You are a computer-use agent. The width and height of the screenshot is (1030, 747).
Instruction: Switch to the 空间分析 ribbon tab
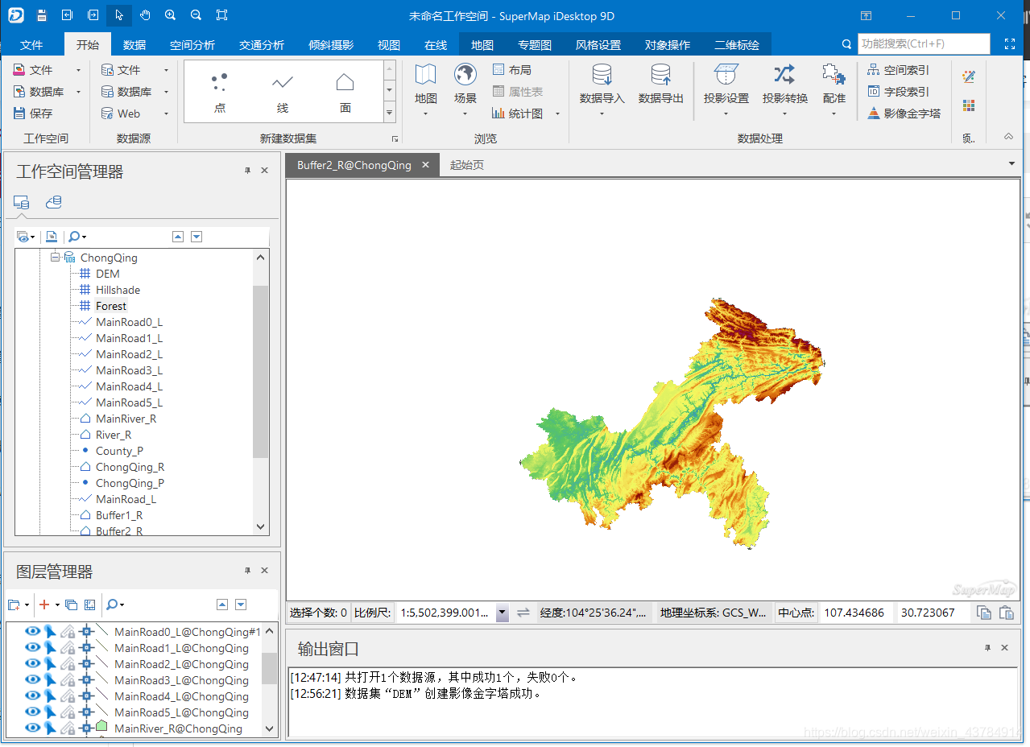point(192,45)
